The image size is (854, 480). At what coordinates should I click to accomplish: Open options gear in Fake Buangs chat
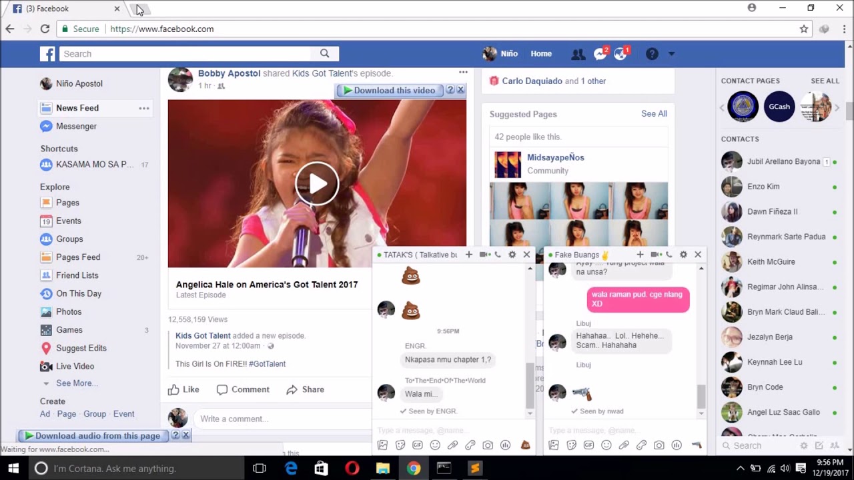683,255
